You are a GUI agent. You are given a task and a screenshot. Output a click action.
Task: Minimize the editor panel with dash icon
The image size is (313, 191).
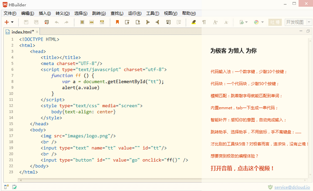click(301, 31)
